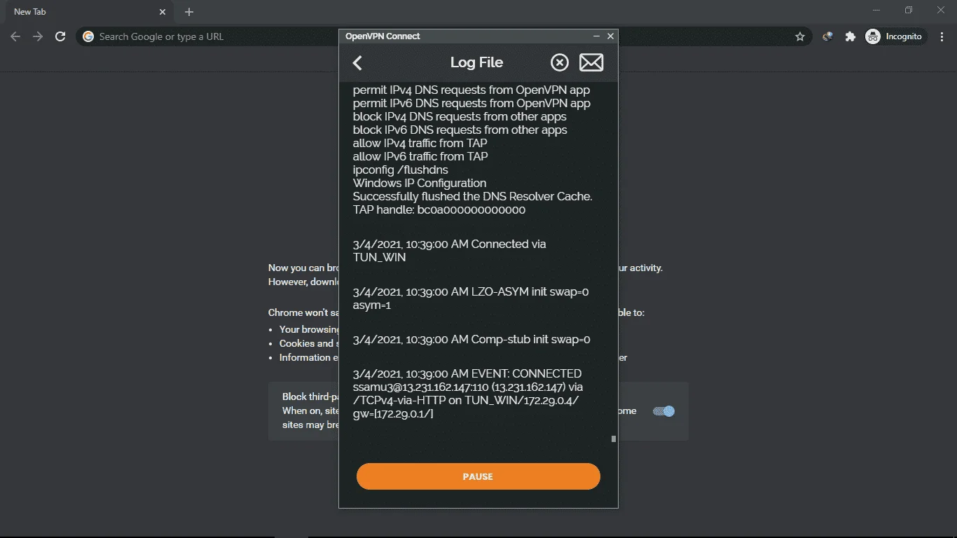Screen dimensions: 957x538
Task: Email the log file via envelope icon
Action: (x=591, y=63)
